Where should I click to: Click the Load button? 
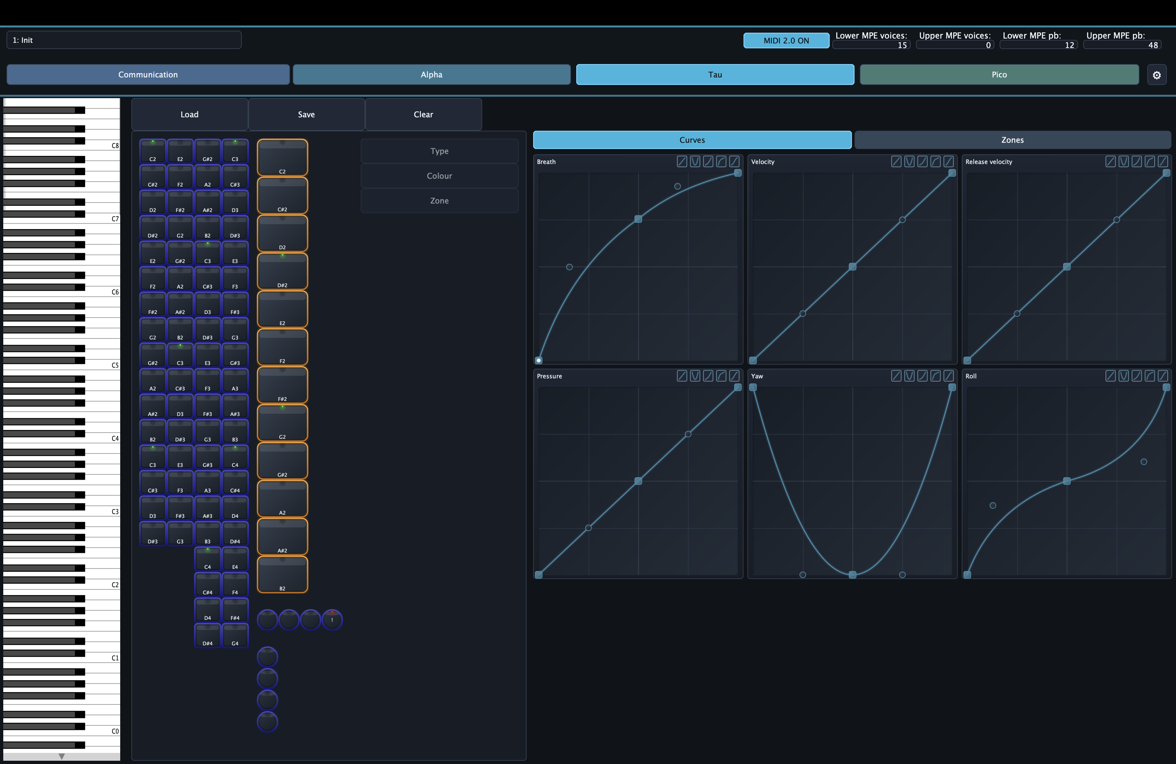pyautogui.click(x=189, y=114)
